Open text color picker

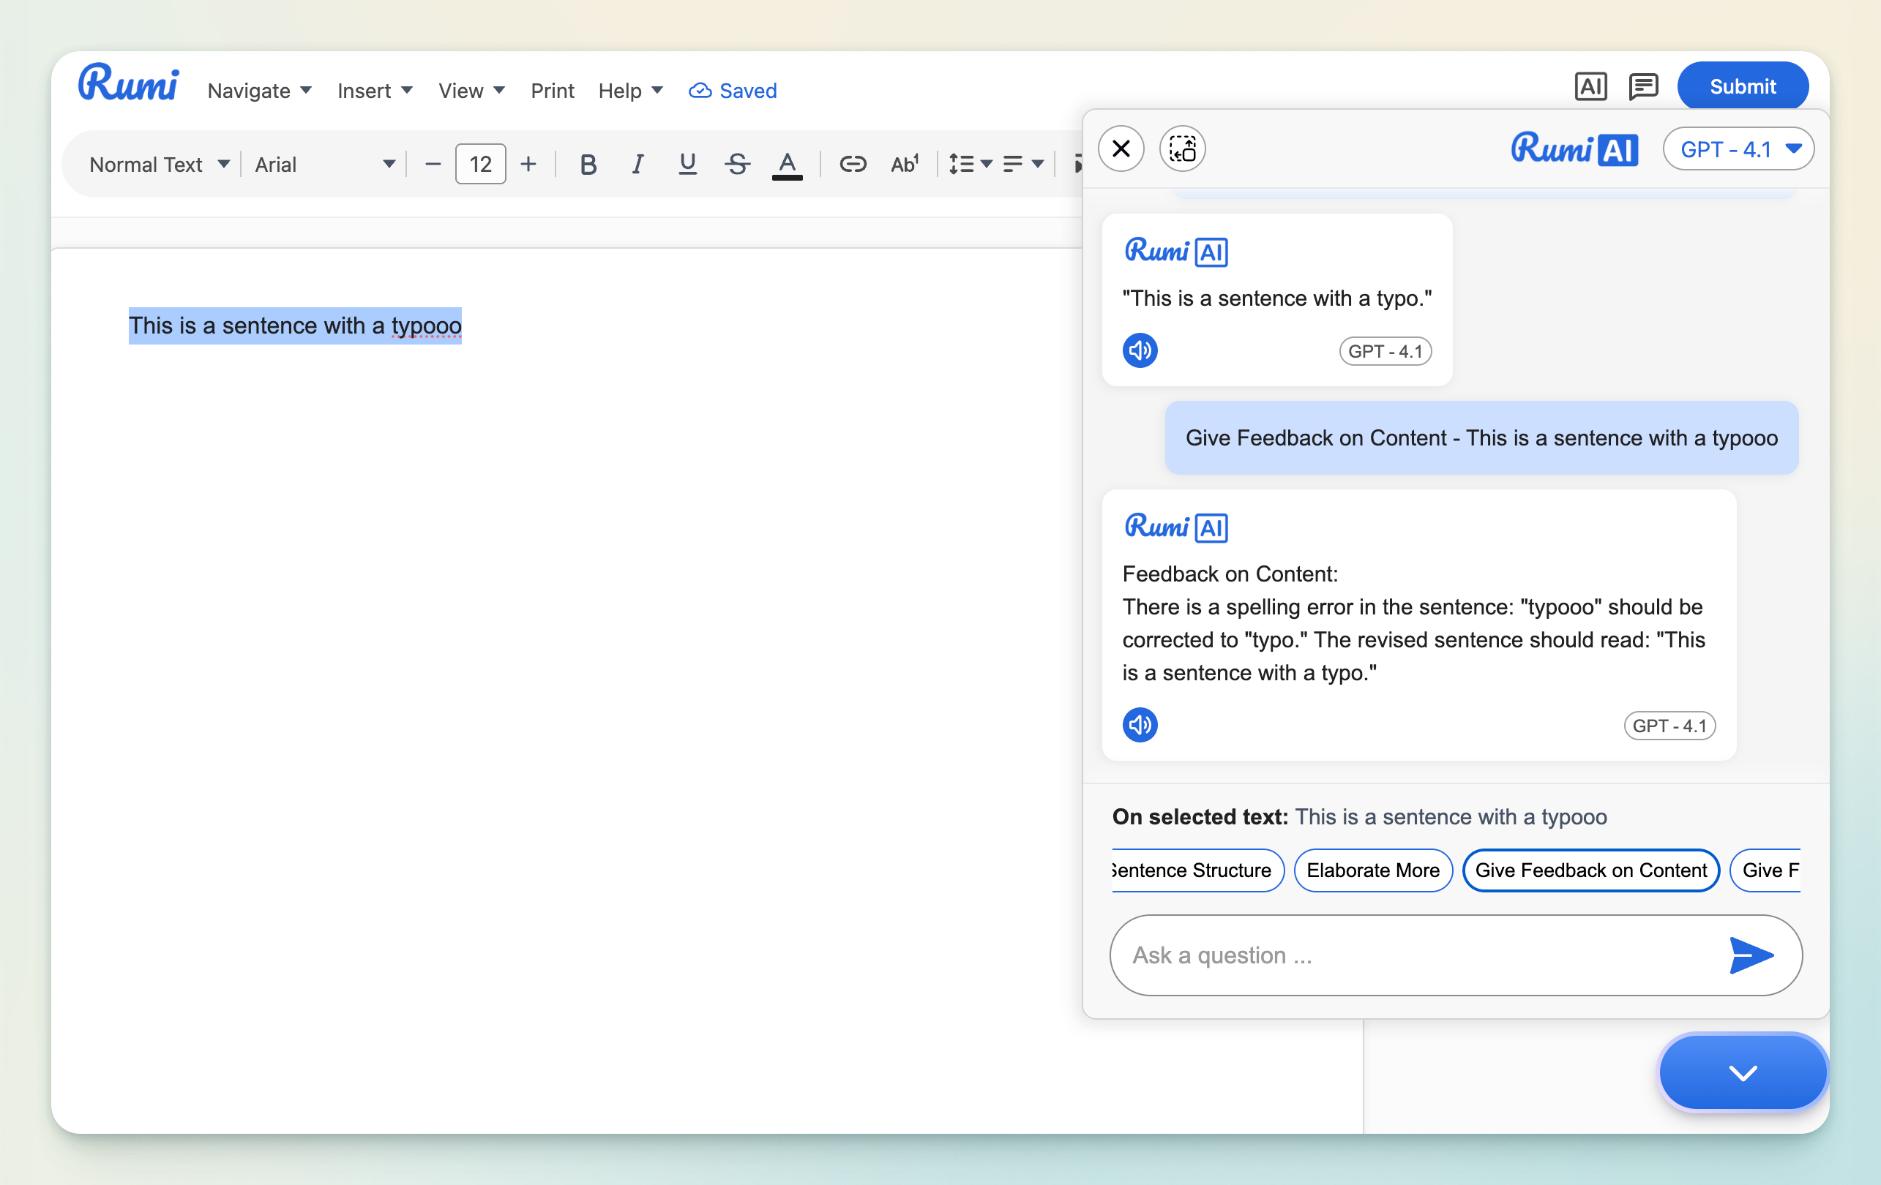click(x=787, y=164)
